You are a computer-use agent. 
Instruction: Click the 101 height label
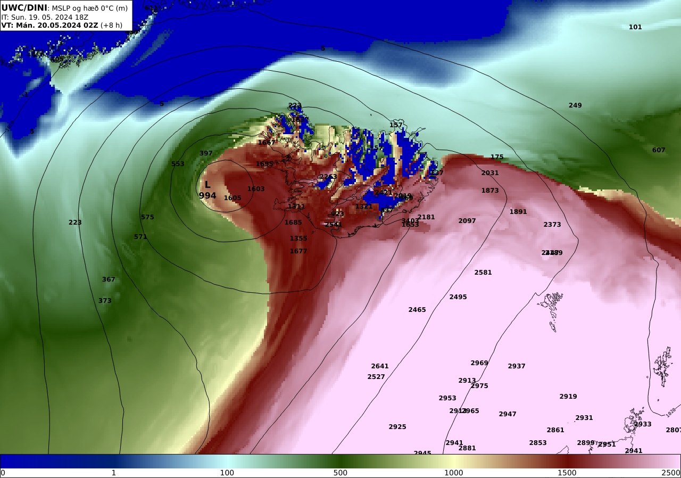(635, 27)
